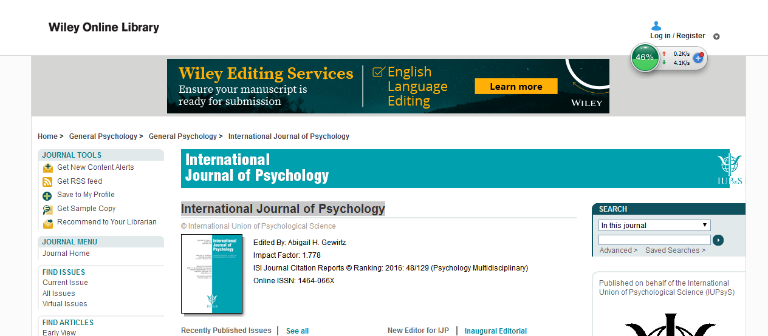Screen dimensions: 768x336
Task: Click the See all recently published issues link
Action: pyautogui.click(x=297, y=331)
